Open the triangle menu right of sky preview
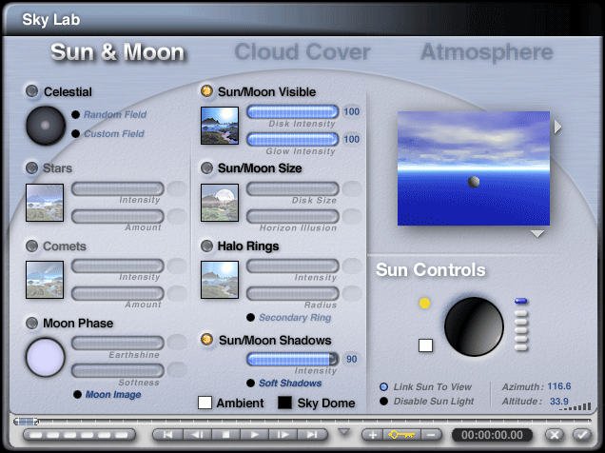The height and width of the screenshot is (453, 605). coord(558,127)
